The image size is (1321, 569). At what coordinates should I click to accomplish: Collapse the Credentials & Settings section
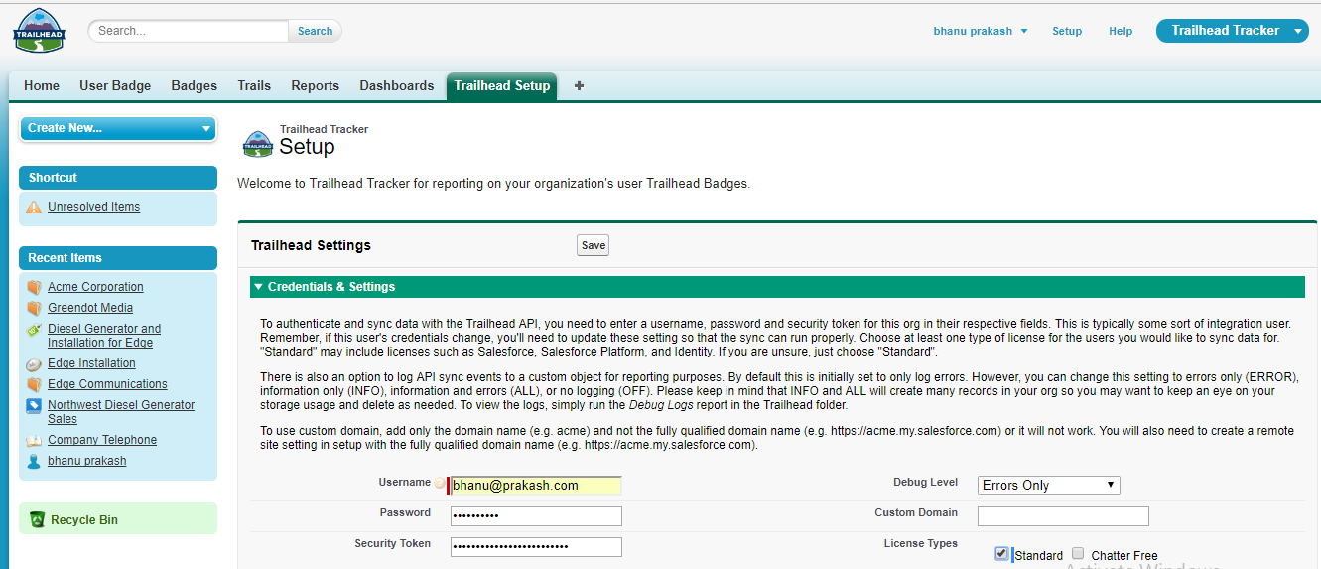[x=259, y=287]
